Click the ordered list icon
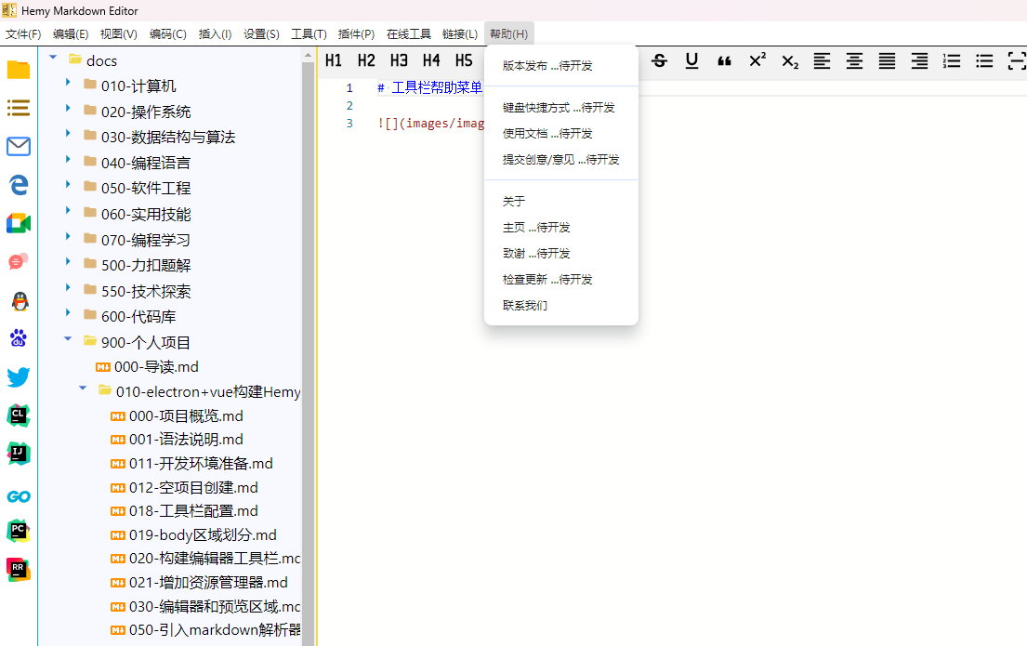The width and height of the screenshot is (1027, 646). tap(952, 60)
